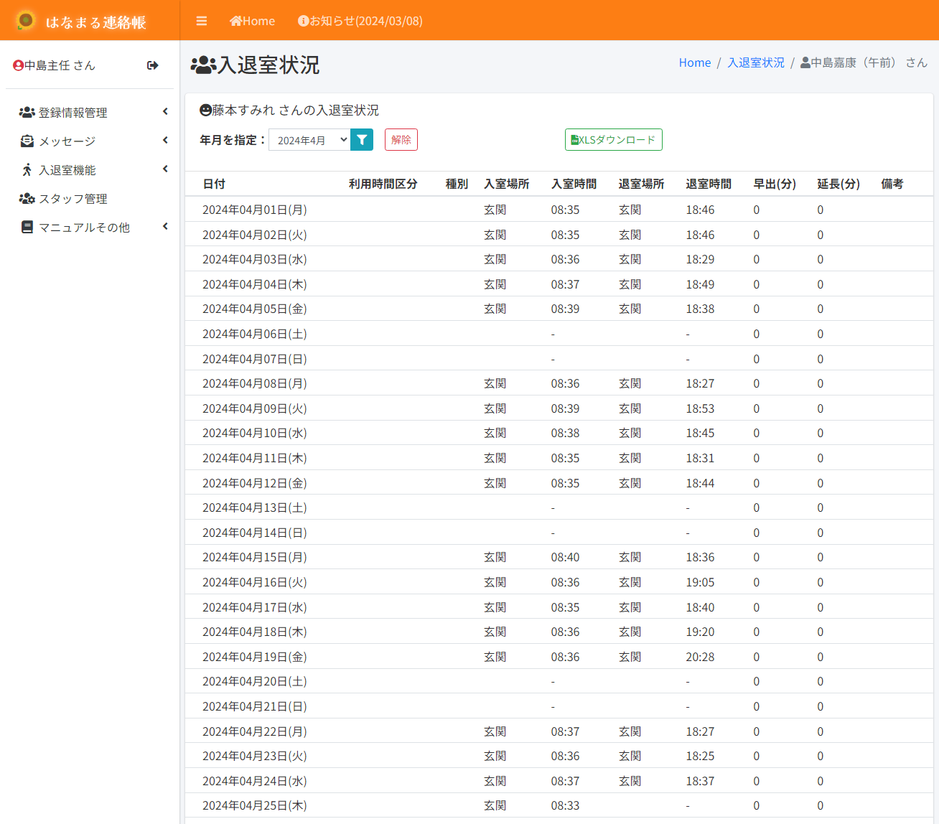Click the 種別 column header
Image resolution: width=939 pixels, height=824 pixels.
click(x=457, y=184)
